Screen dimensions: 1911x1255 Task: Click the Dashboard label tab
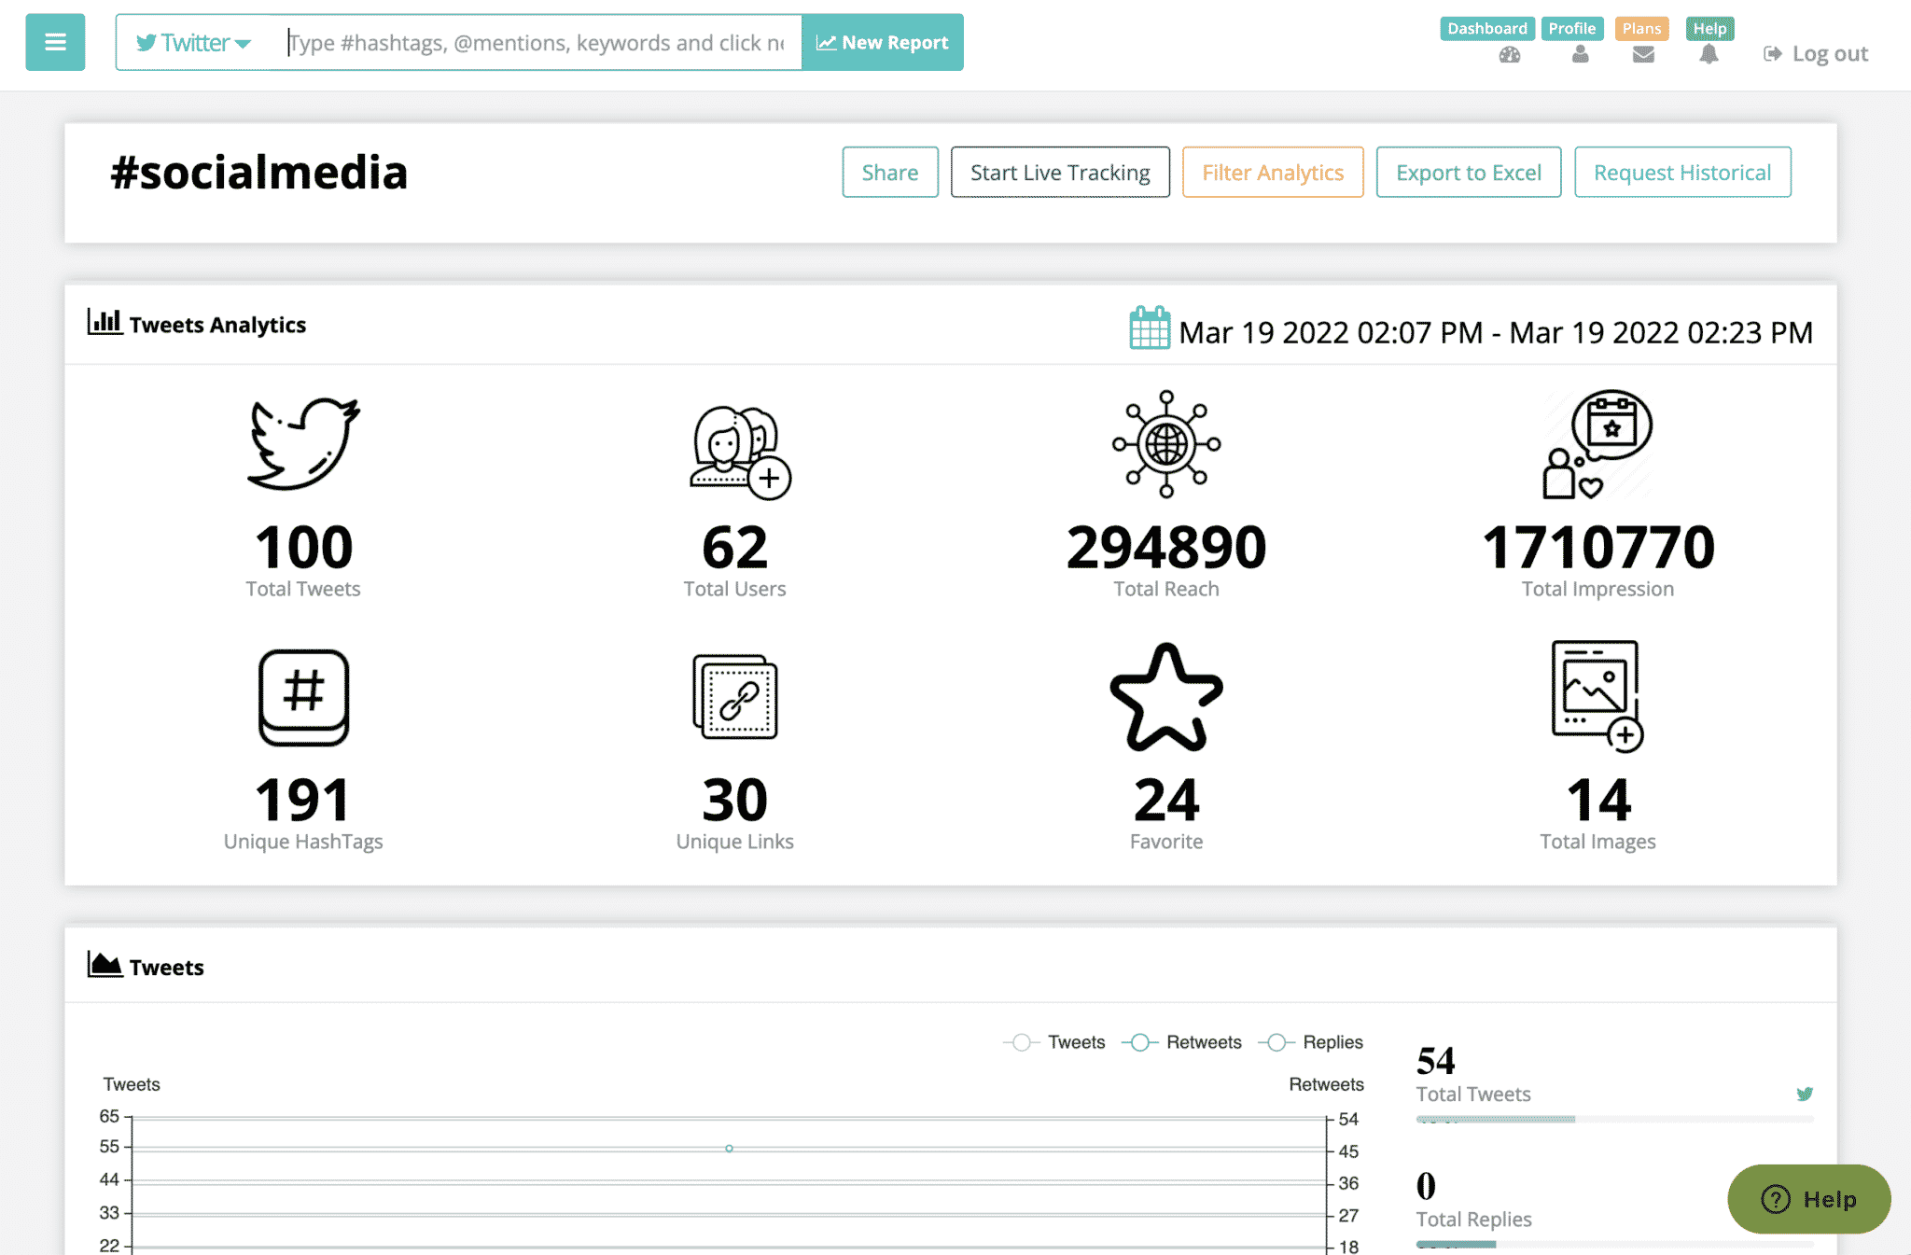tap(1486, 28)
